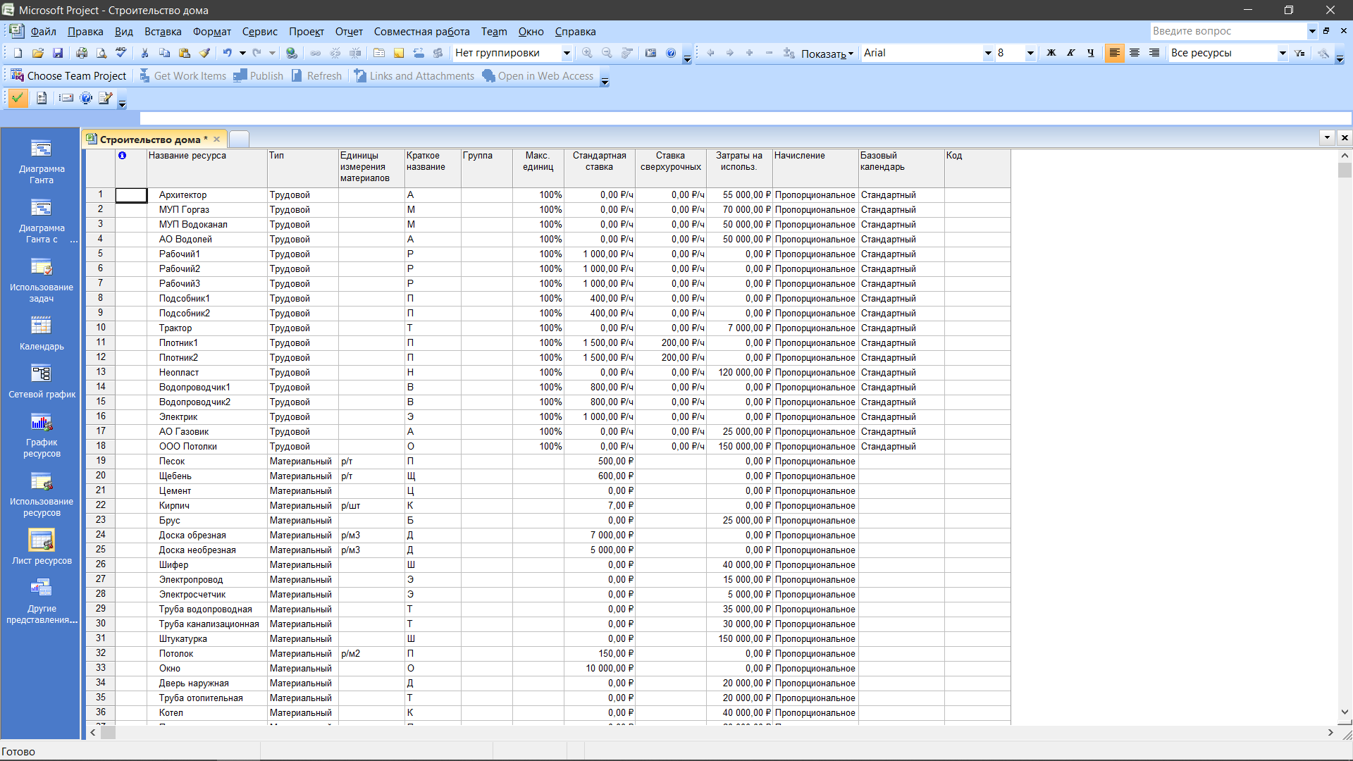Select Resource Sheet view in sidebar
The width and height of the screenshot is (1353, 761).
tap(42, 547)
